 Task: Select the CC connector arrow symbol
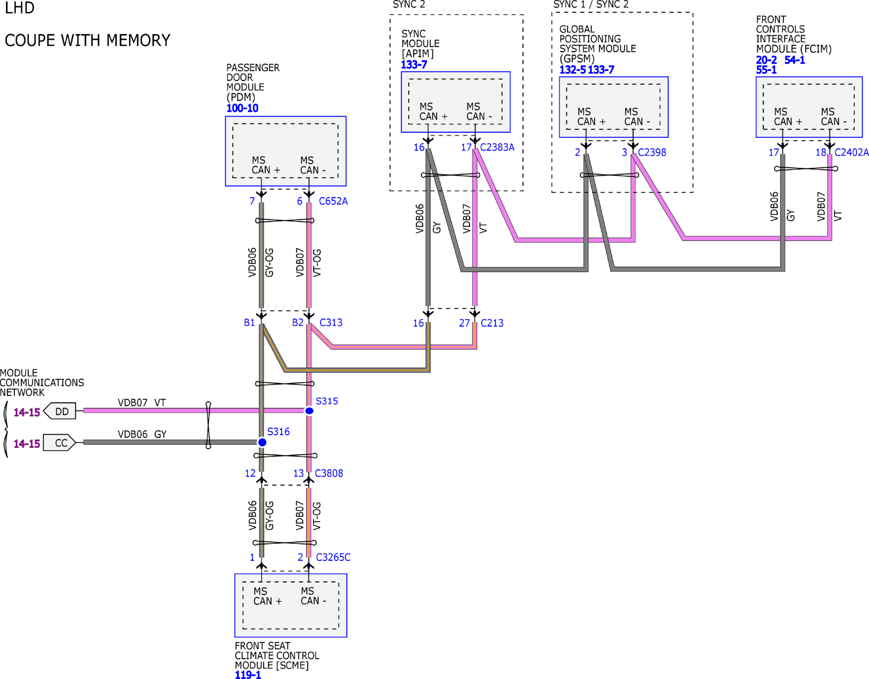coord(60,443)
